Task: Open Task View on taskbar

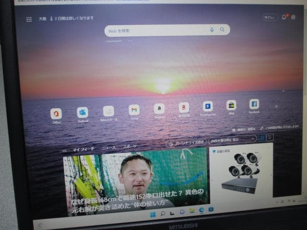Action: click(x=172, y=213)
